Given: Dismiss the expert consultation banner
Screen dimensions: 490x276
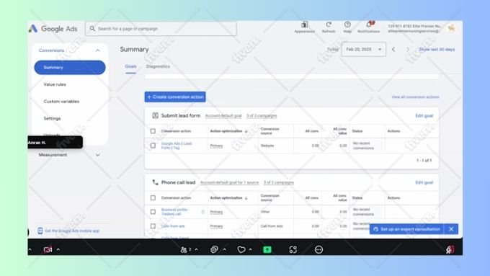Looking at the screenshot, I should click(451, 229).
